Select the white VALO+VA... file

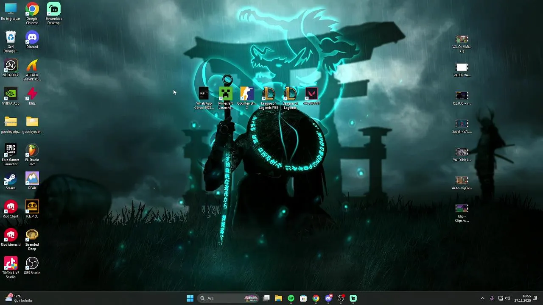pyautogui.click(x=462, y=70)
